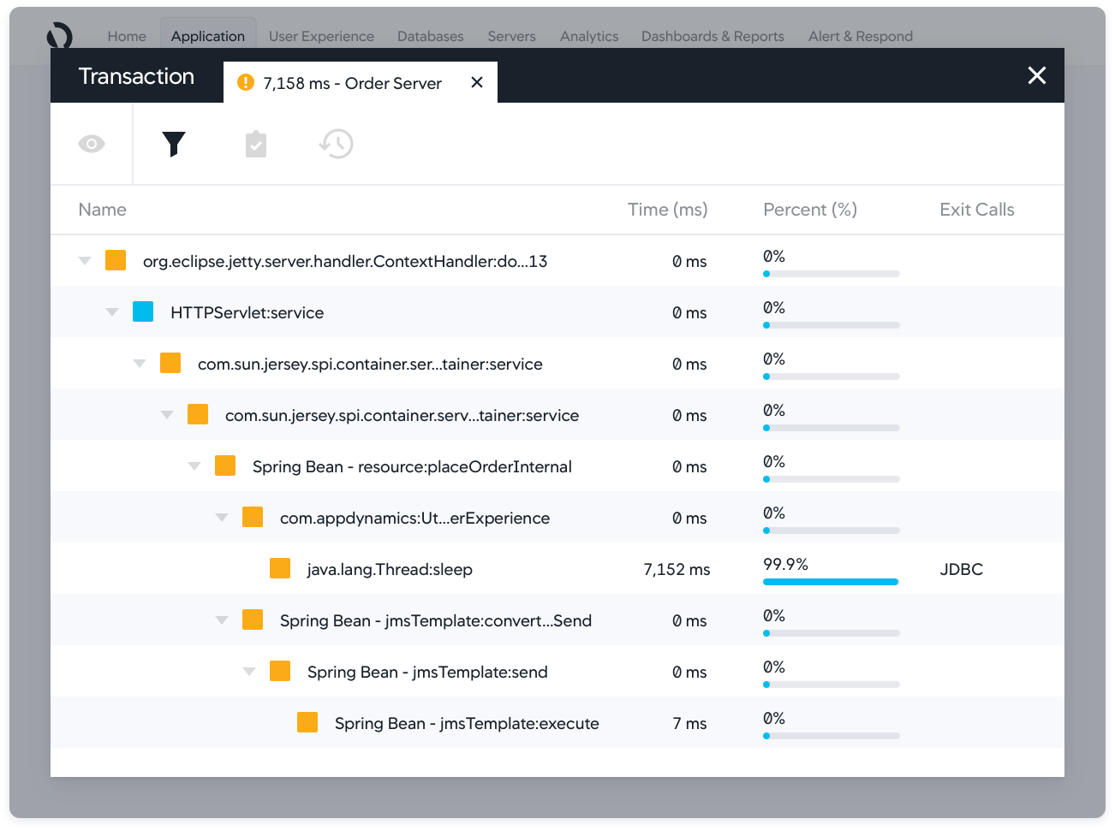Click the orange icon beside jmsTemplate:execute
1115x830 pixels.
307,722
